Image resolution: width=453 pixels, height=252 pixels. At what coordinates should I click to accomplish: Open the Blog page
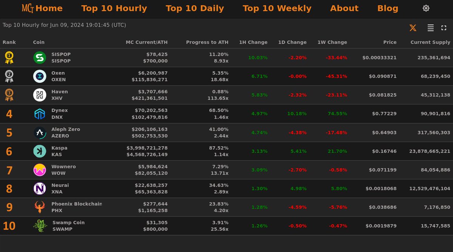[x=388, y=8]
